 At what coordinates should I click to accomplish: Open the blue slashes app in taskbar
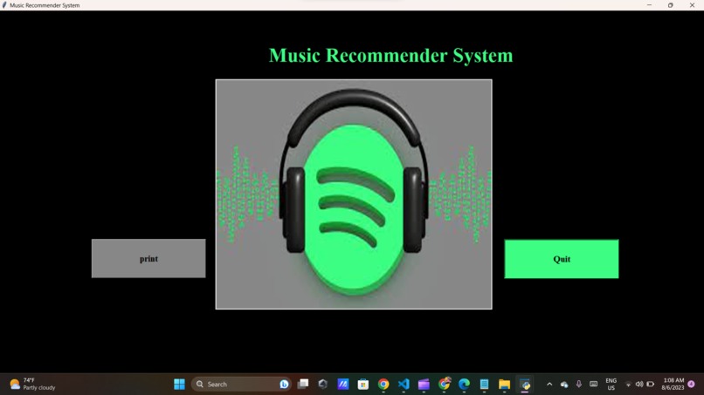coord(343,385)
